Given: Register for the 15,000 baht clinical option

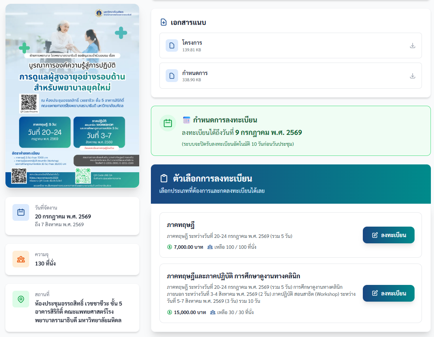Looking at the screenshot, I should [388, 293].
